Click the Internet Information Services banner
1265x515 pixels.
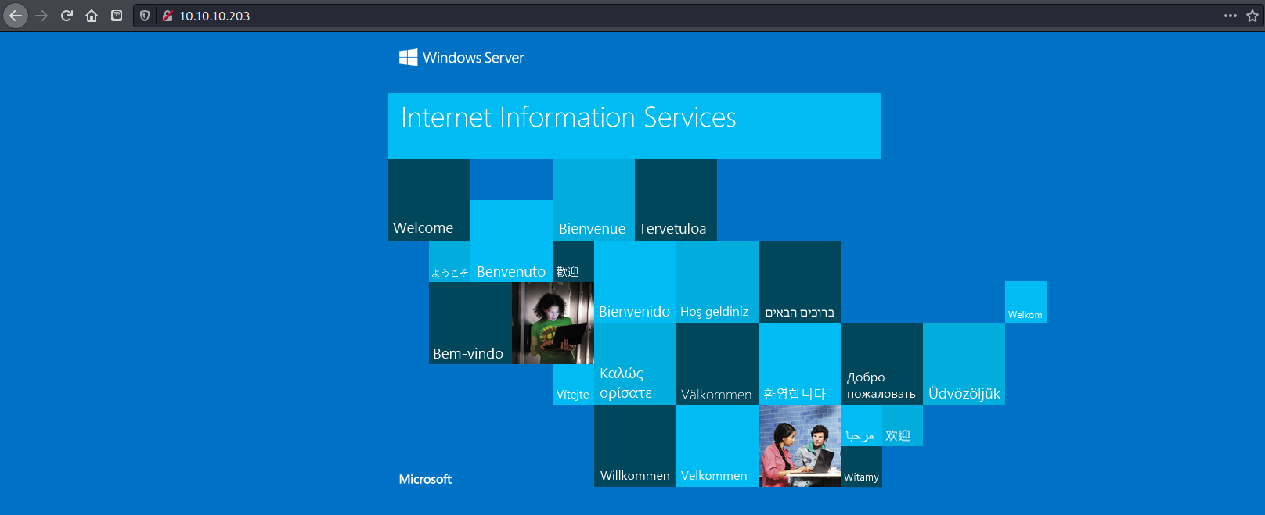635,126
